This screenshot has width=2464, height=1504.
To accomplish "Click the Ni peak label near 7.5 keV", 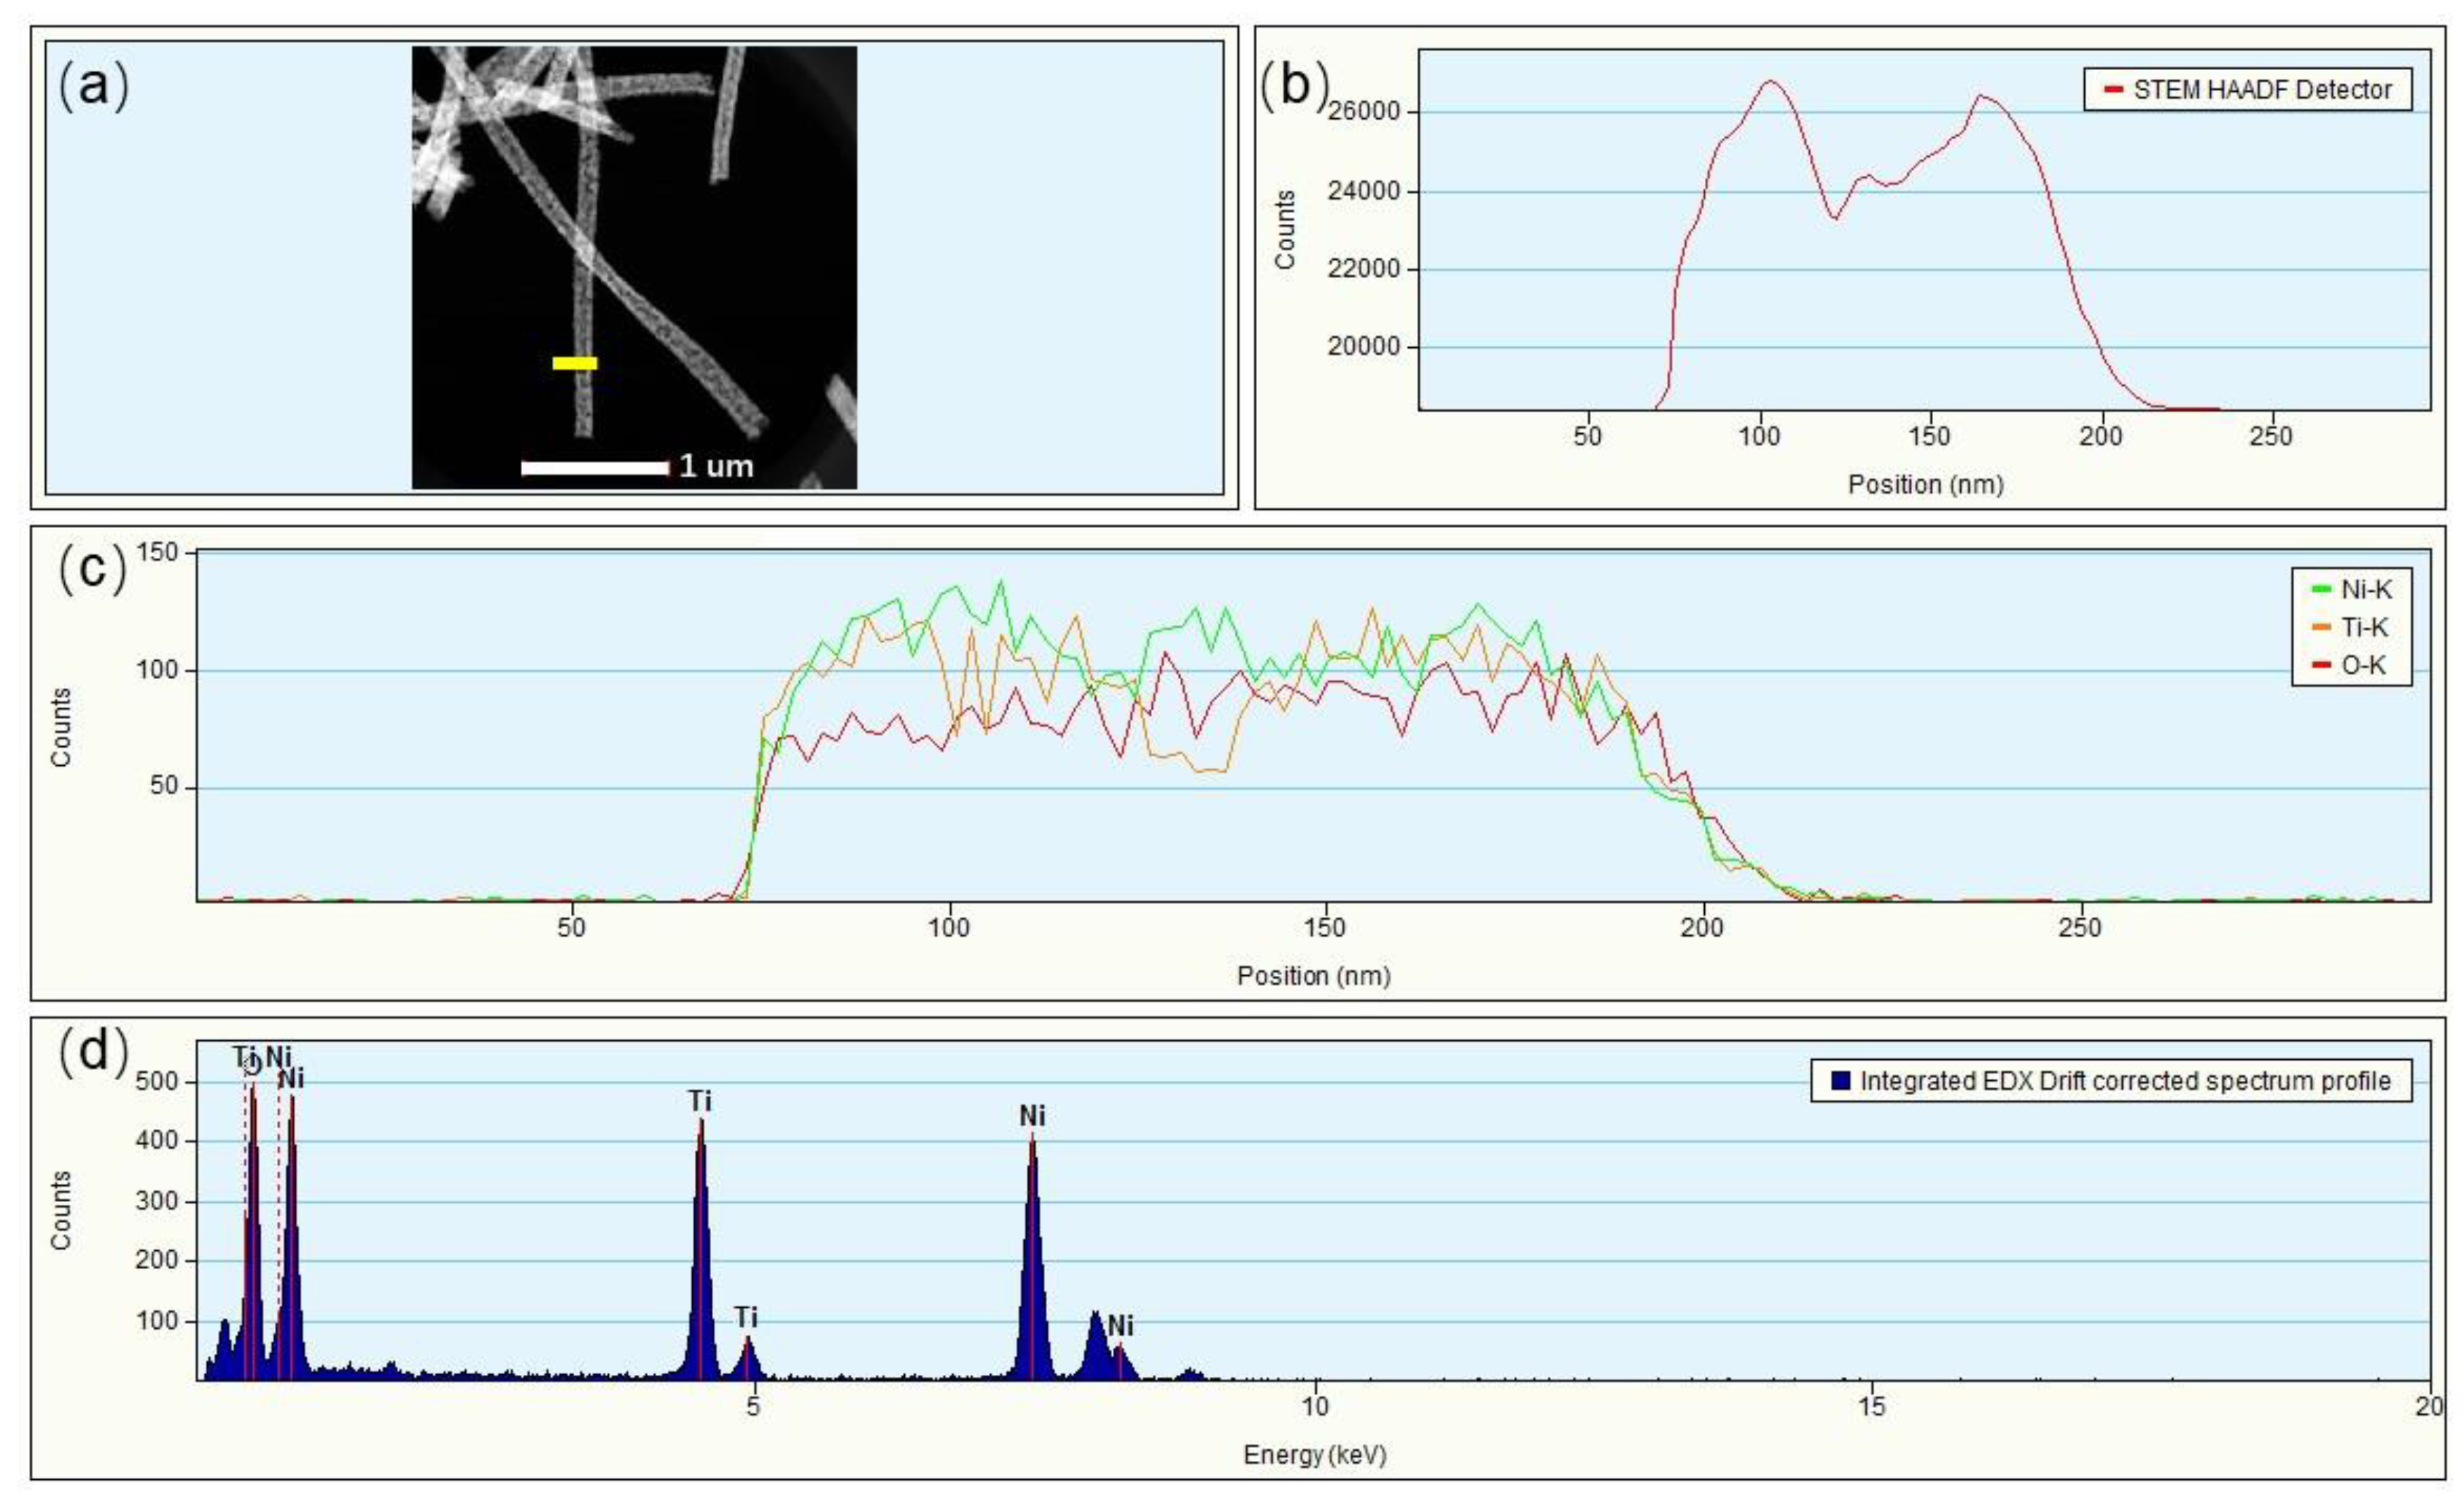I will coord(1032,1116).
